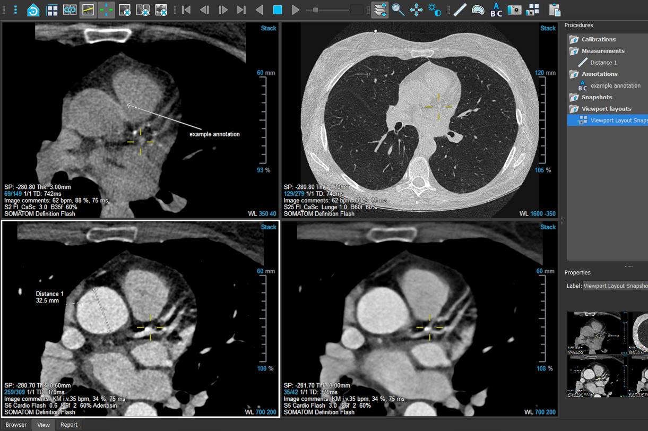Toggle the yellow reference line display

[88, 10]
